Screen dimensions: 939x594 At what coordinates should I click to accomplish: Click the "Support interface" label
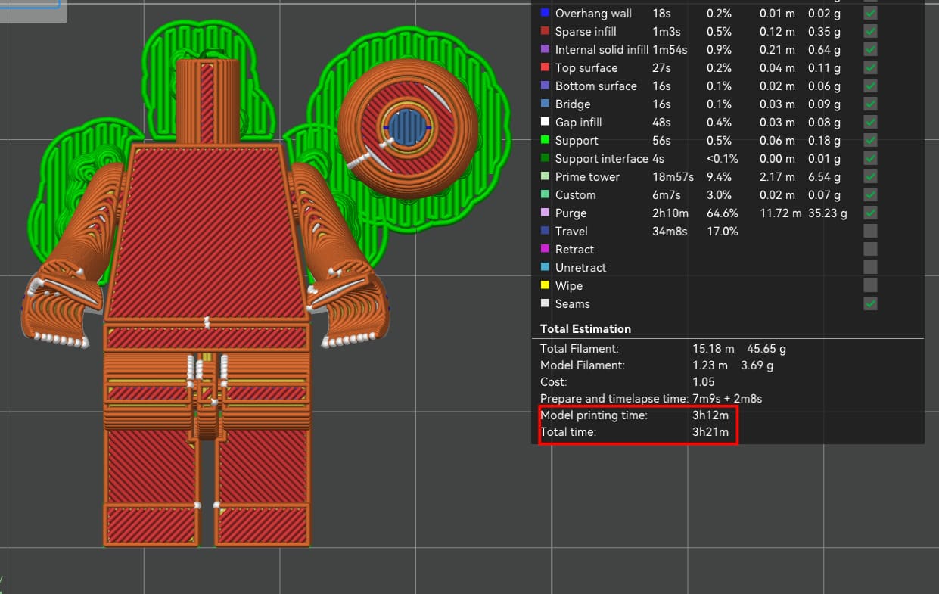pos(602,158)
